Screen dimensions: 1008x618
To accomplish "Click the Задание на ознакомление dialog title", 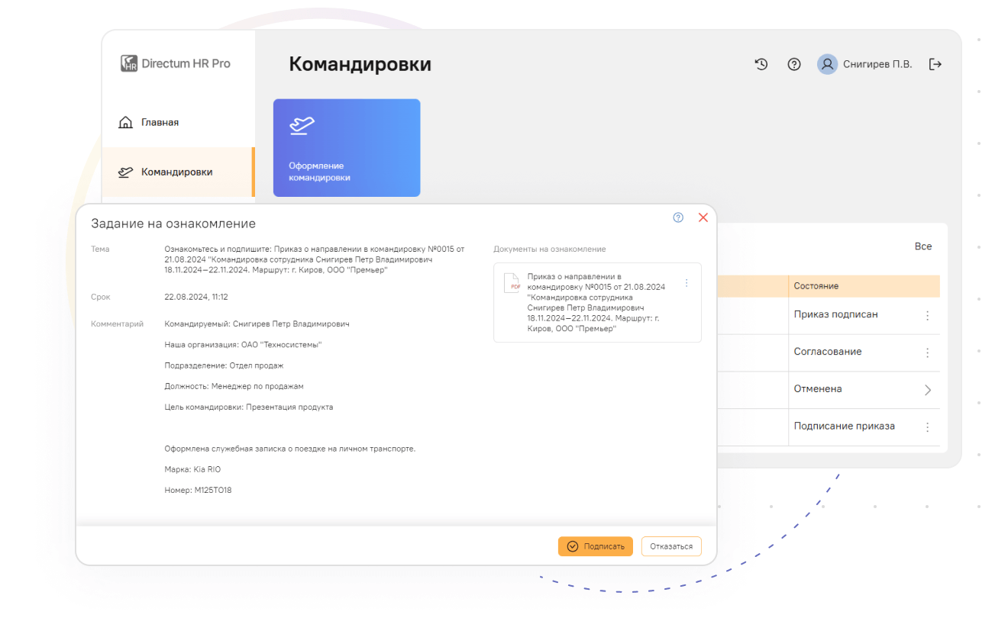I will coord(173,224).
